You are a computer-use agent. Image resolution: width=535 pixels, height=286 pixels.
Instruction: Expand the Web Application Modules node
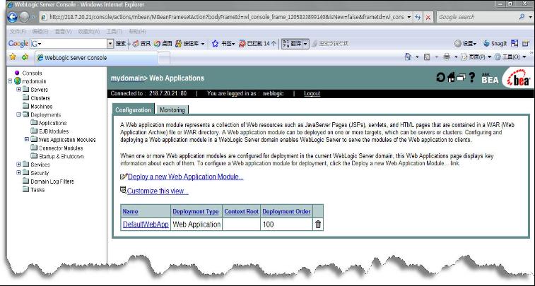(27, 139)
